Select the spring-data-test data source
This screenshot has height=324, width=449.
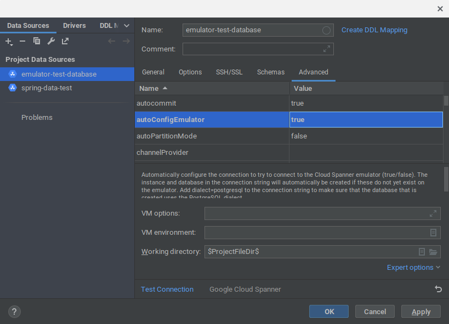(x=47, y=87)
